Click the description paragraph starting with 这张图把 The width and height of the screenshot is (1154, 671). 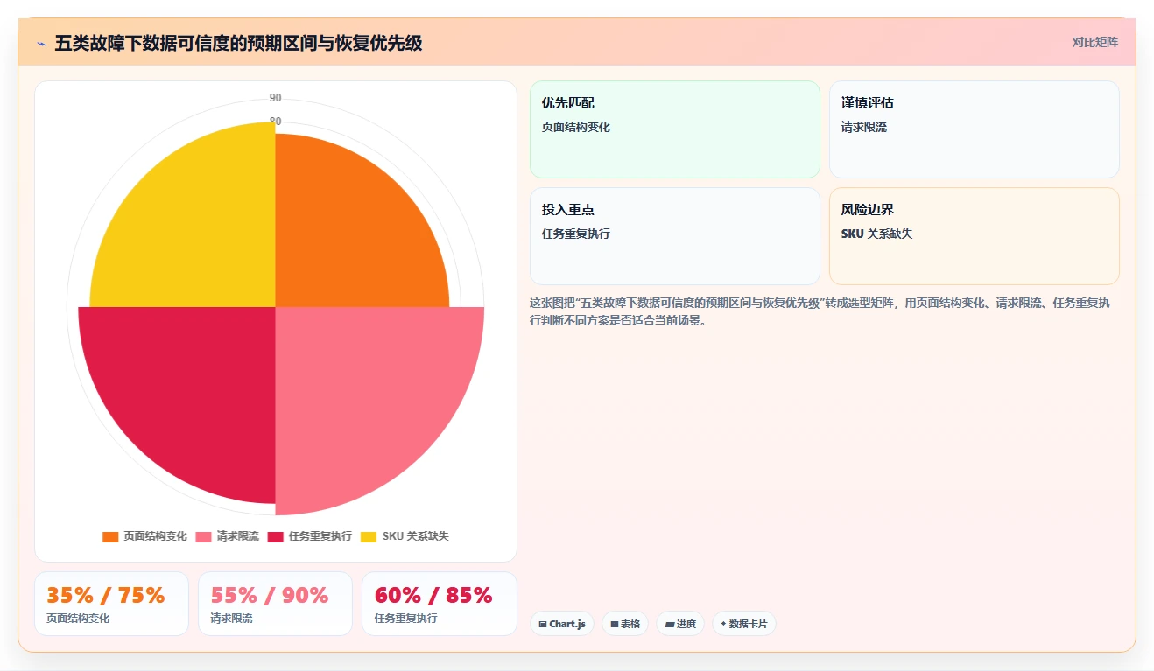pyautogui.click(x=820, y=311)
